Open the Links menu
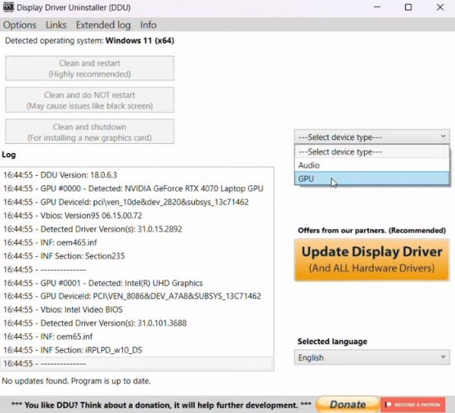 pyautogui.click(x=56, y=25)
